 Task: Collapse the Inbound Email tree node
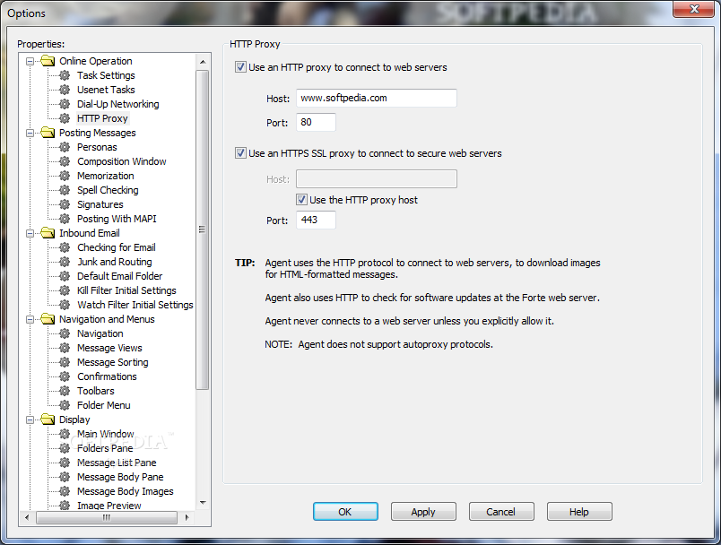[x=30, y=233]
